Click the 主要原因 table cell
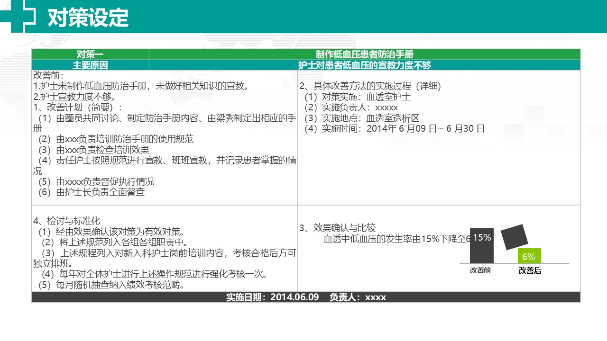The image size is (607, 341). click(90, 65)
